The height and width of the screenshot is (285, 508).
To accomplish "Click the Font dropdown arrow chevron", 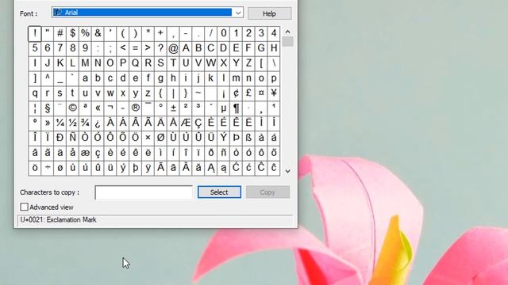I will click(x=238, y=13).
